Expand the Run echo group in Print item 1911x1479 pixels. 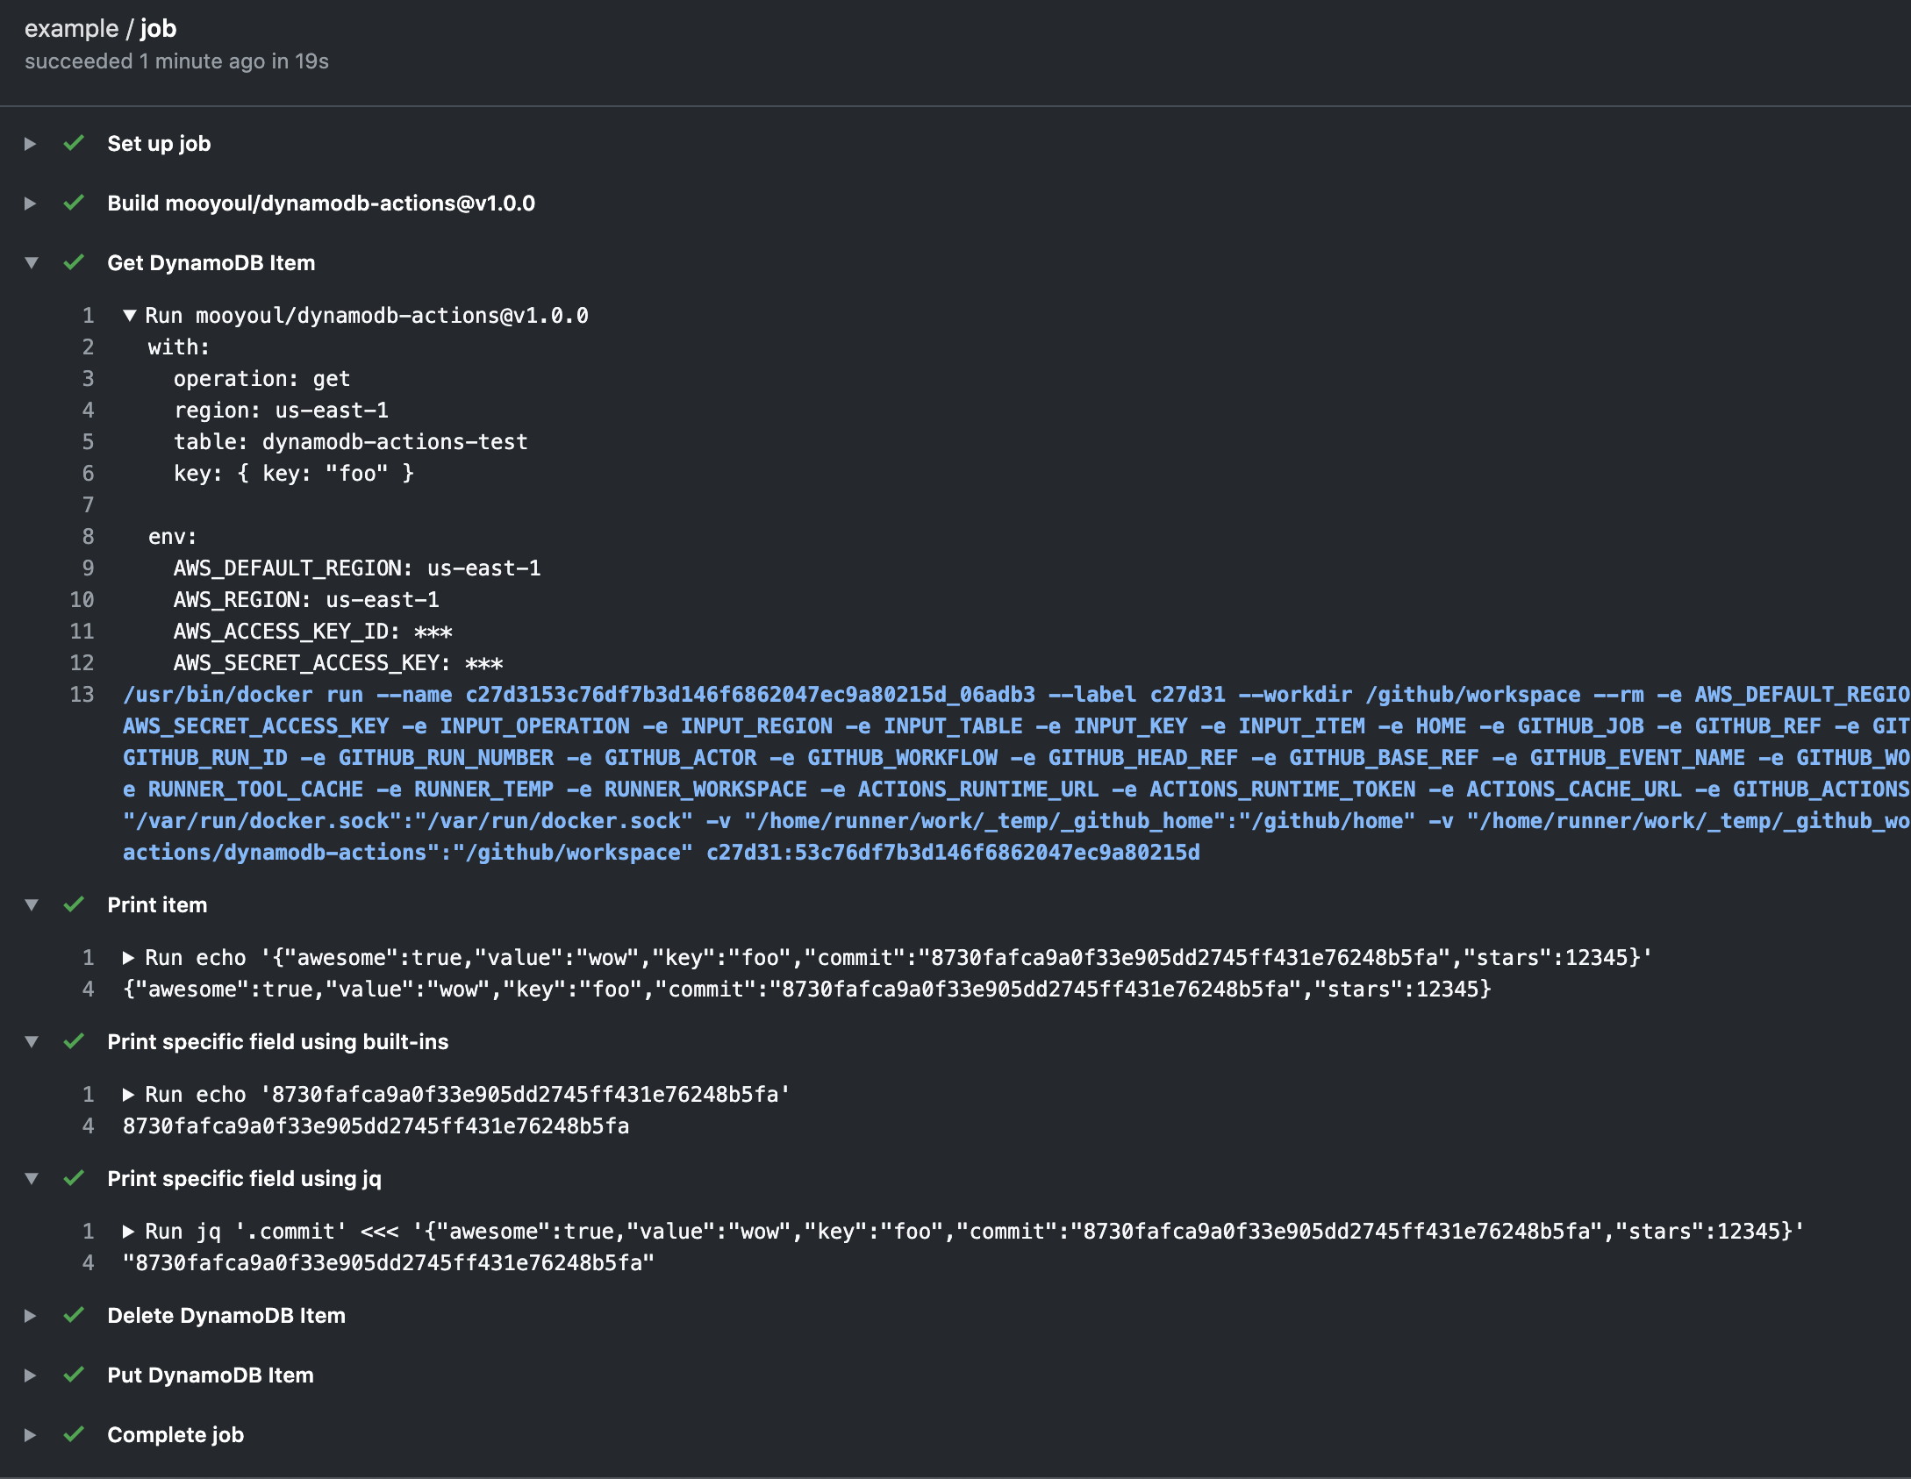point(129,957)
